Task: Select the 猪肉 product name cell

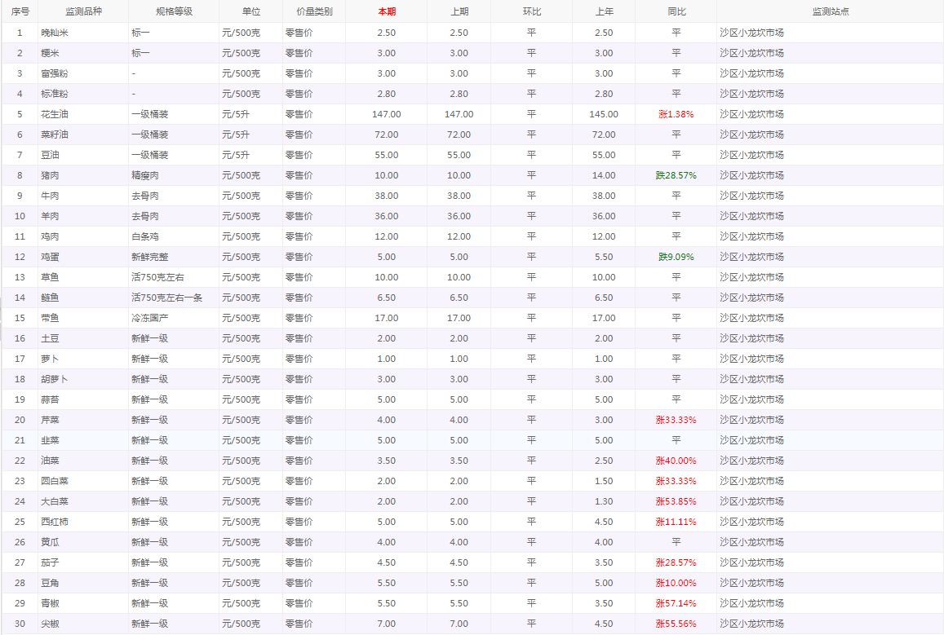Action: coord(50,175)
